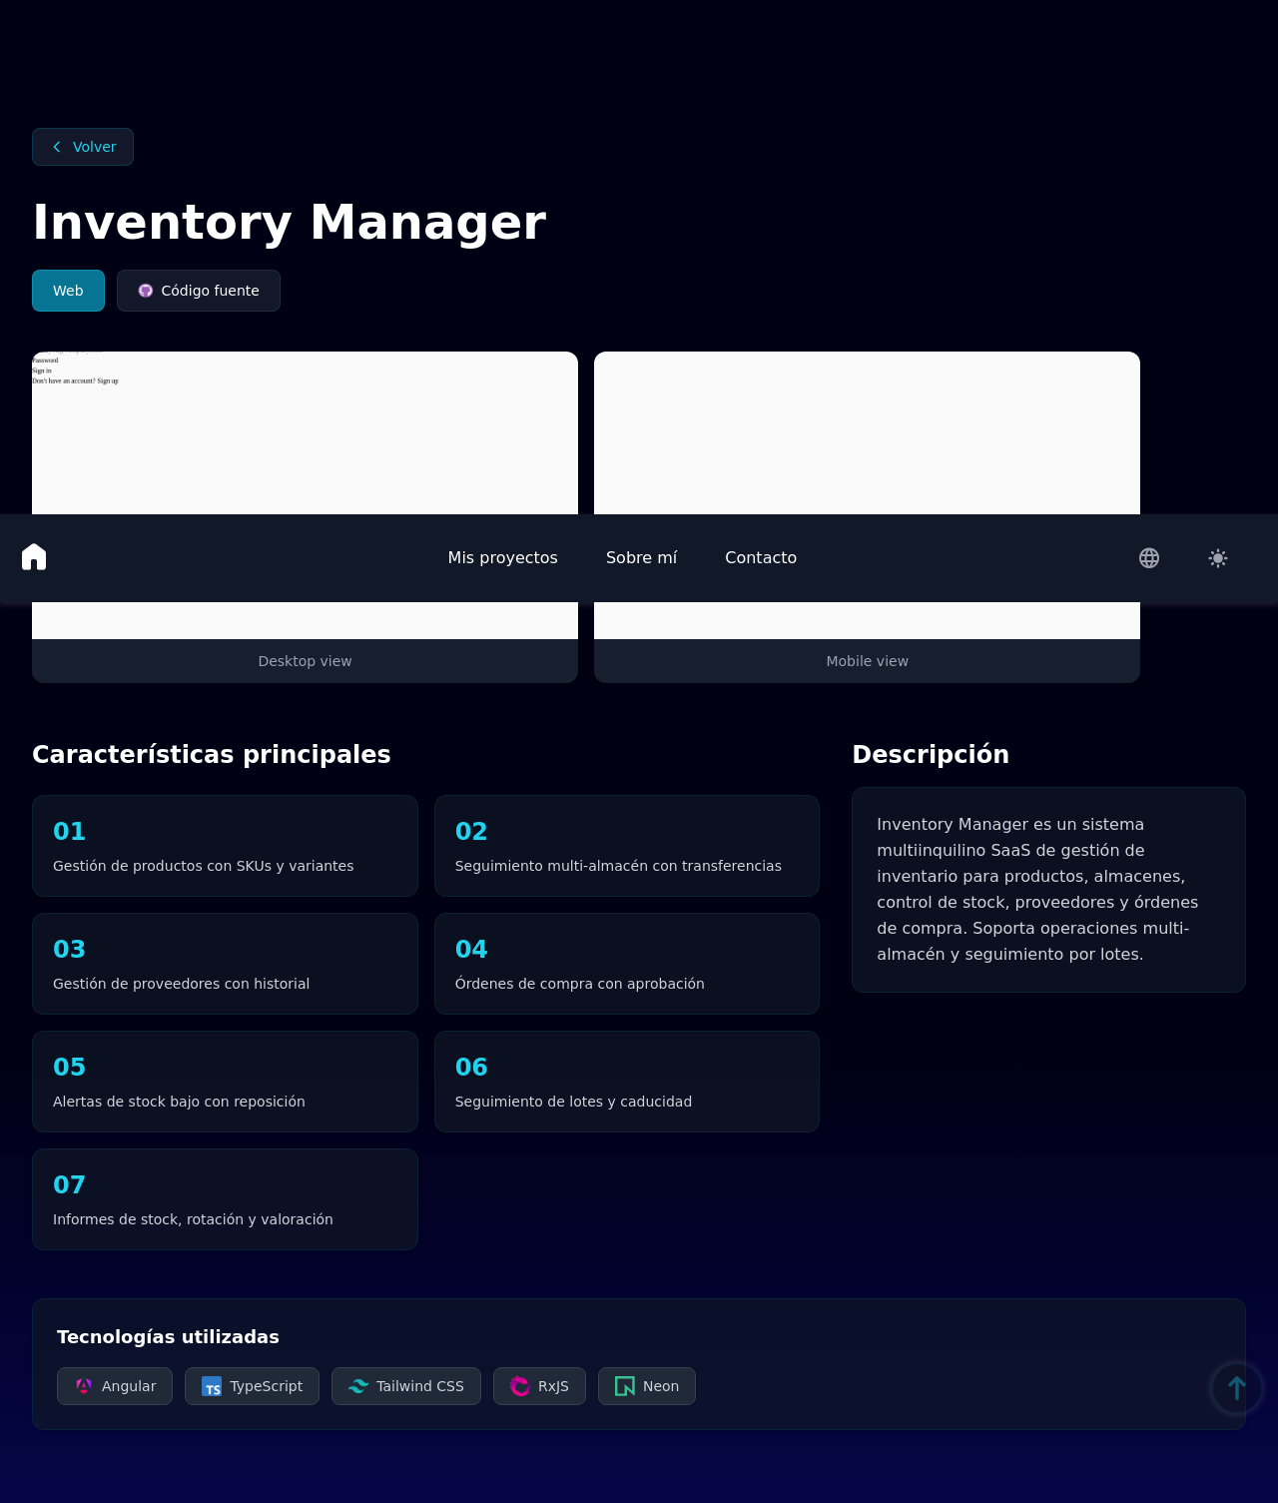Open the Contacto nav link

coord(761,557)
